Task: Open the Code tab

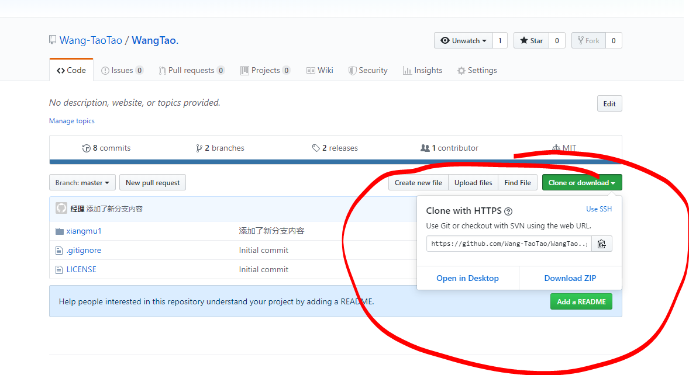Action: pyautogui.click(x=71, y=70)
